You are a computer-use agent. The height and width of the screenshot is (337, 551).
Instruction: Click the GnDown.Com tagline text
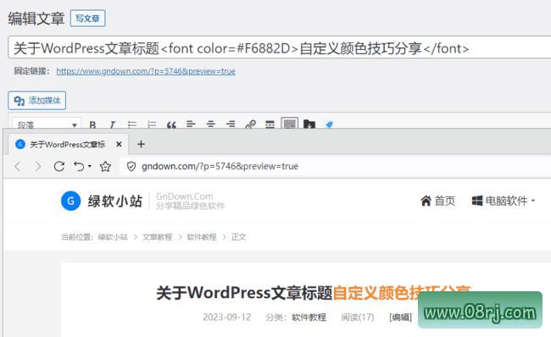pos(185,196)
